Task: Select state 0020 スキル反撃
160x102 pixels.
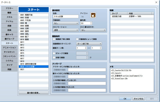Action: (33, 67)
